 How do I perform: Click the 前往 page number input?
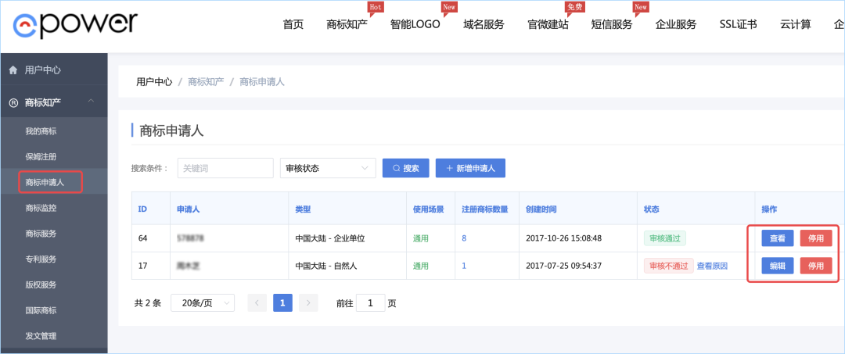tap(370, 303)
